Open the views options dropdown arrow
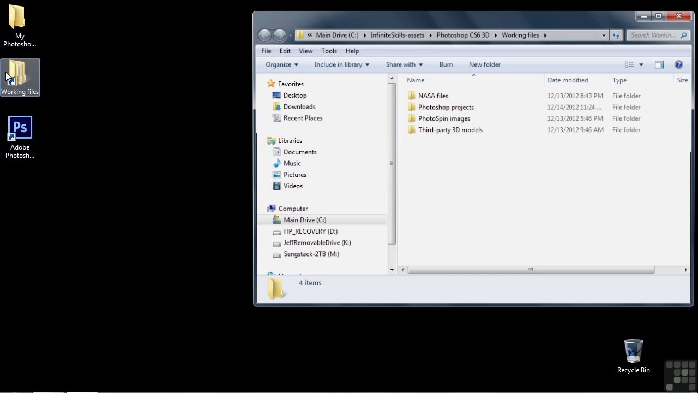This screenshot has width=698, height=393. coord(641,64)
